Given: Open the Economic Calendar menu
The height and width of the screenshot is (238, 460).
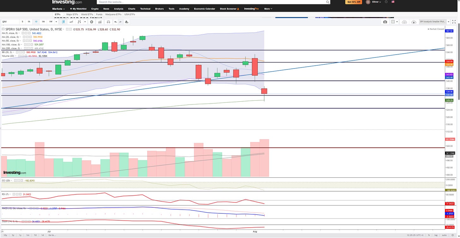Looking at the screenshot, I should point(204,9).
